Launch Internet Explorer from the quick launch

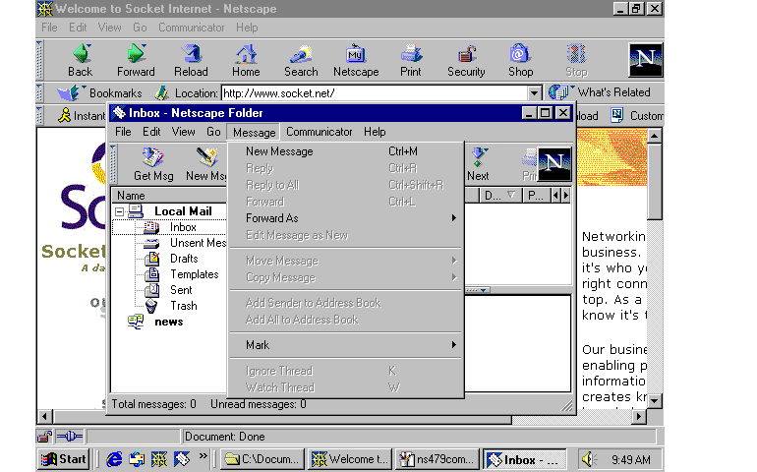pyautogui.click(x=114, y=459)
